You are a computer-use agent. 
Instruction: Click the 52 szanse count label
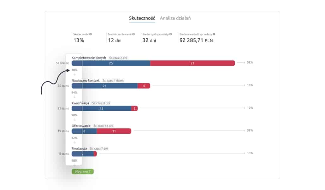click(62, 63)
